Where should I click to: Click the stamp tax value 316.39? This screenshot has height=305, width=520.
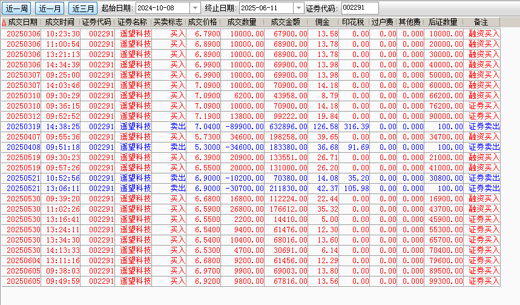(x=357, y=127)
